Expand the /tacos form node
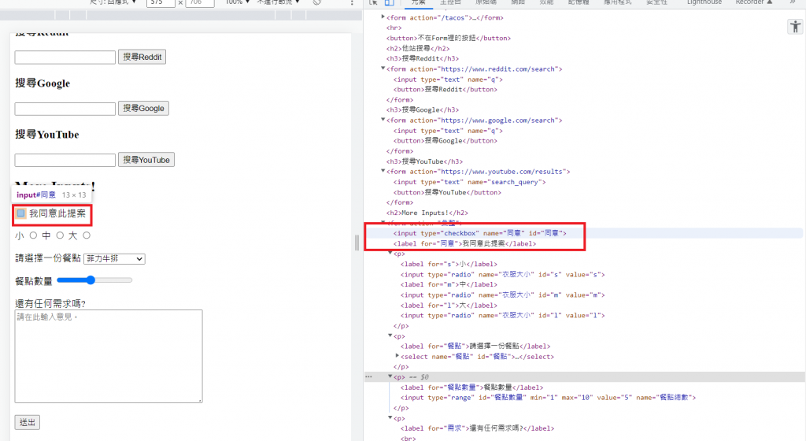Screen dimensions: 806x441 [383, 17]
